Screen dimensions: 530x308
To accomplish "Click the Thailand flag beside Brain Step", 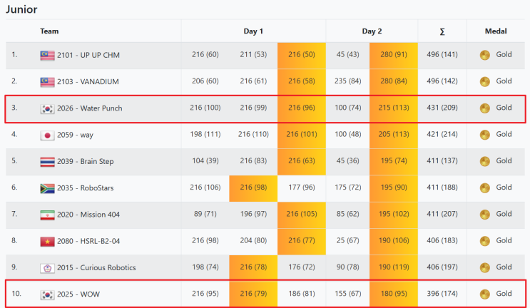I will [47, 162].
